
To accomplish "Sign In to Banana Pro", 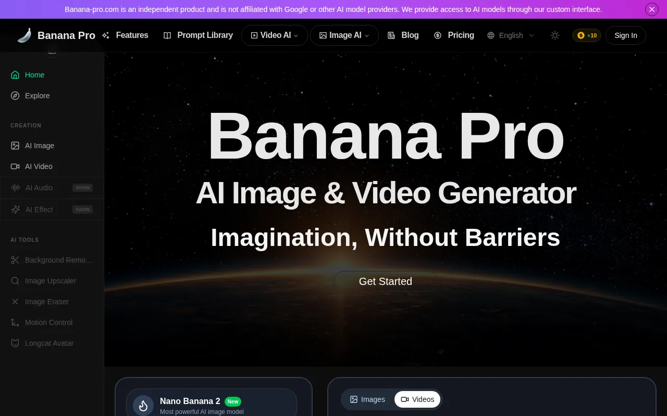I will click(x=625, y=35).
